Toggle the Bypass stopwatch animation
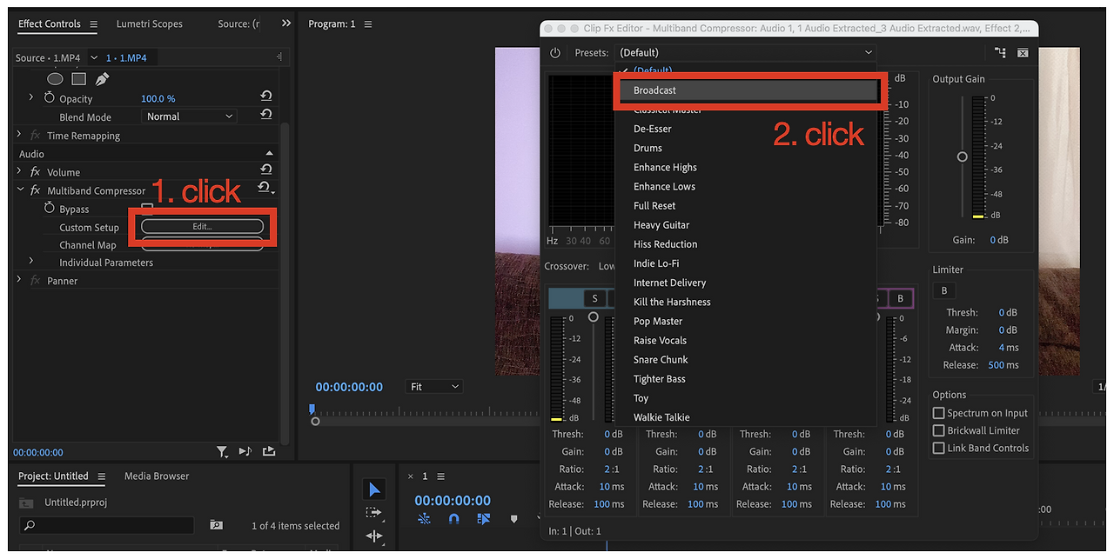 [50, 209]
